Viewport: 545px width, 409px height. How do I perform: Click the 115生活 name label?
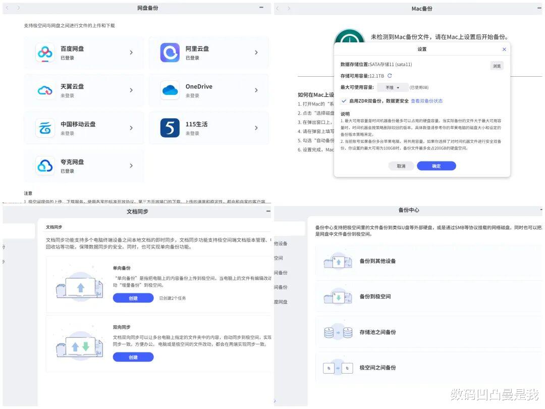pos(196,125)
